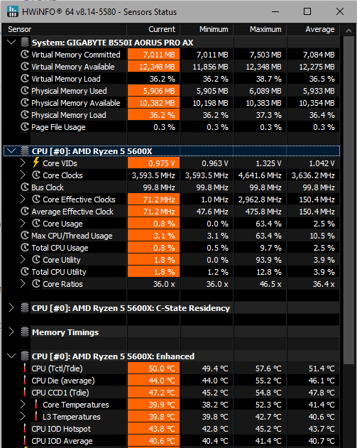Screen dimensions: 357x448
Task: Select the Page File Usage row label
Action: (58, 127)
